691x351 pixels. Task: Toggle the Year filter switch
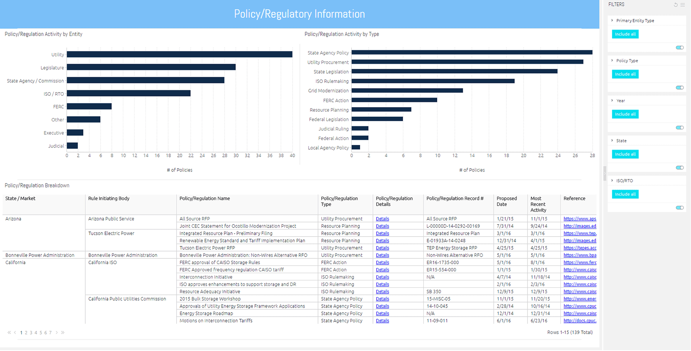coord(679,127)
